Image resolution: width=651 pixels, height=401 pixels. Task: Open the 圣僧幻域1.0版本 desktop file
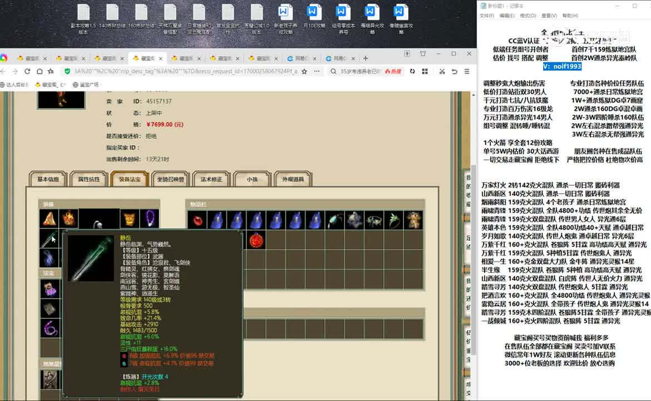click(x=257, y=19)
